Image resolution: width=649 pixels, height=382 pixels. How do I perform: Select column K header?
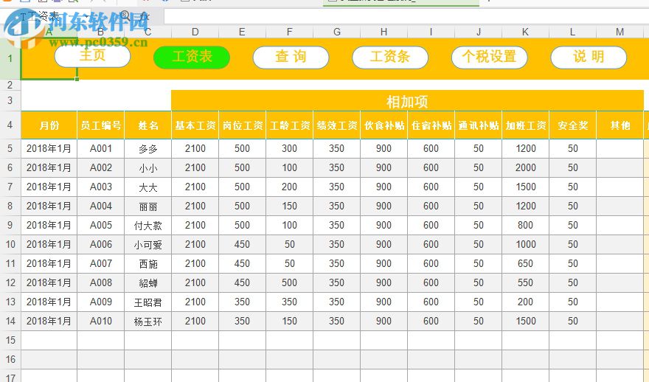click(x=525, y=32)
